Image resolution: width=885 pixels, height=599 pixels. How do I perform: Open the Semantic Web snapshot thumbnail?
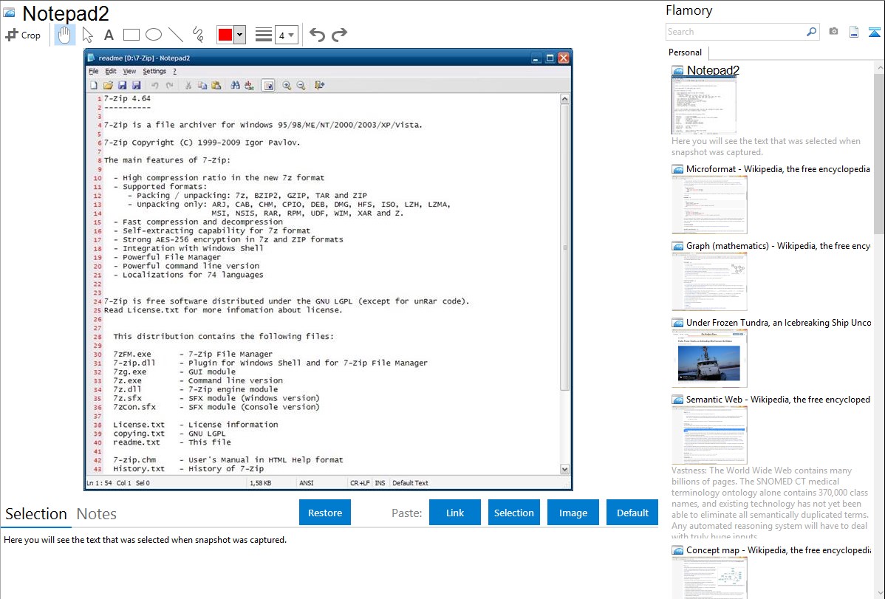(709, 434)
